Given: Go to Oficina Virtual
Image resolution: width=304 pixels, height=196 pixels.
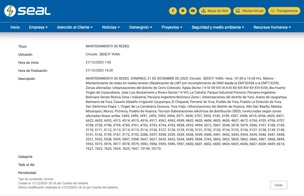Looking at the screenshot, I should click(249, 11).
